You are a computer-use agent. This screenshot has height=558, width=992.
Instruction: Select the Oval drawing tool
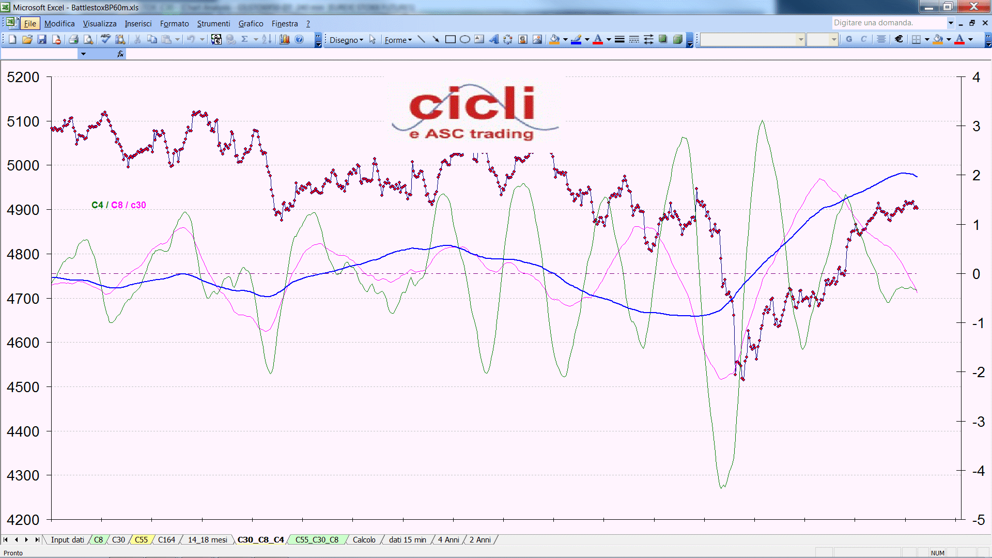pyautogui.click(x=465, y=40)
